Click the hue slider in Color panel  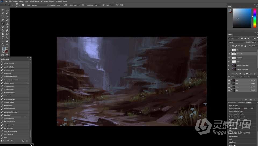pyautogui.click(x=255, y=18)
